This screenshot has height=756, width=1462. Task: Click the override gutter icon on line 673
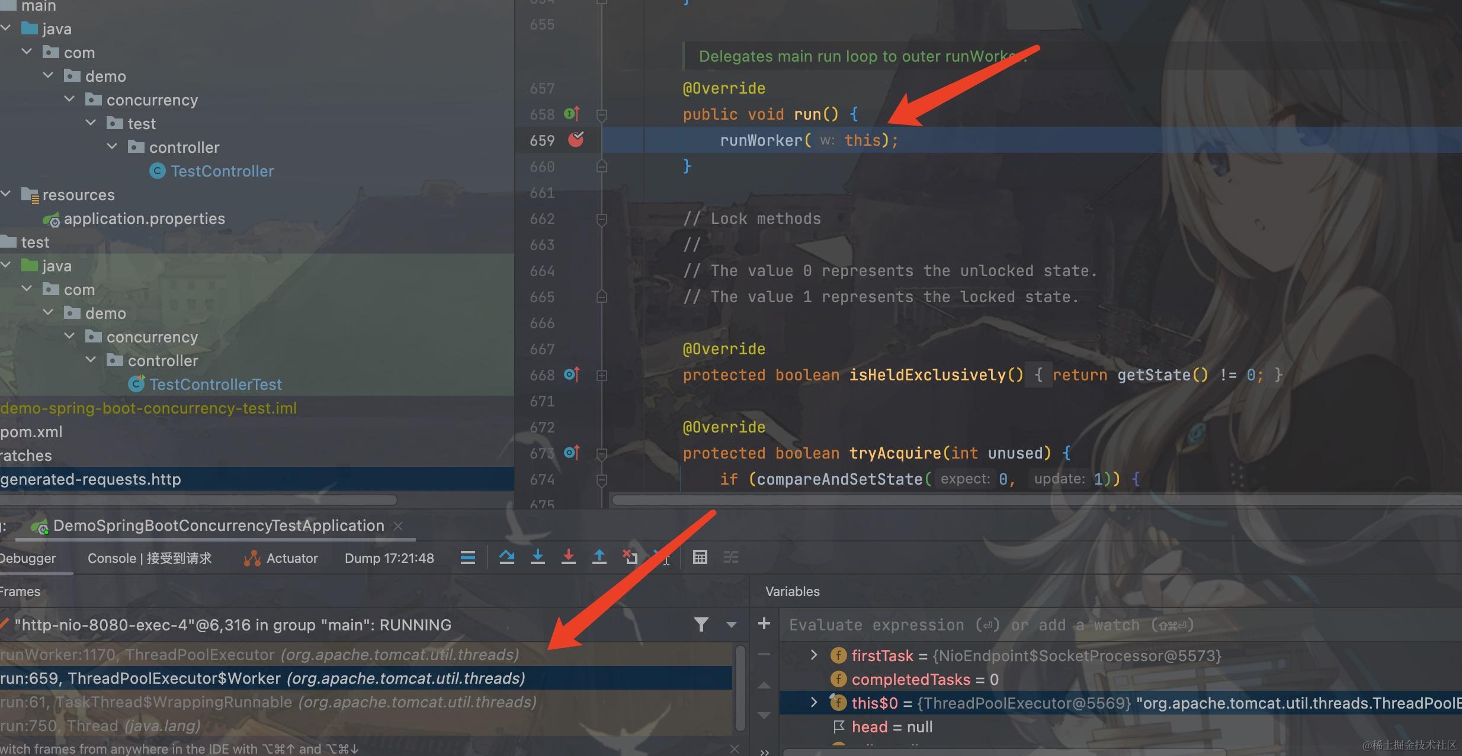pyautogui.click(x=572, y=453)
